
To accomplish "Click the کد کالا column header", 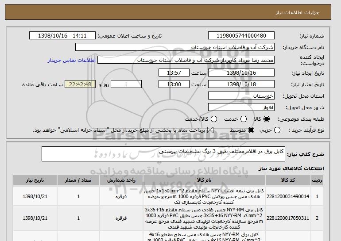I will coord(288,180).
